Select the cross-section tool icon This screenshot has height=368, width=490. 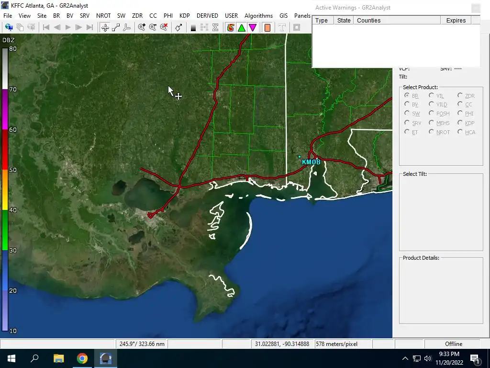[127, 27]
